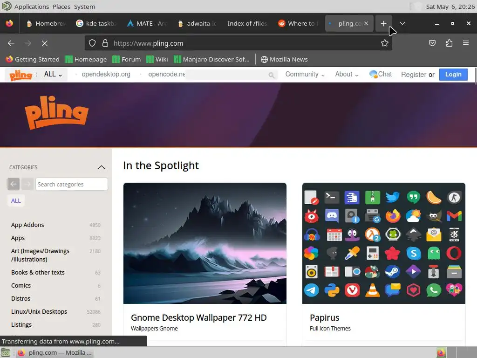Bookmark this page with the star icon
This screenshot has height=358, width=477.
(x=384, y=43)
